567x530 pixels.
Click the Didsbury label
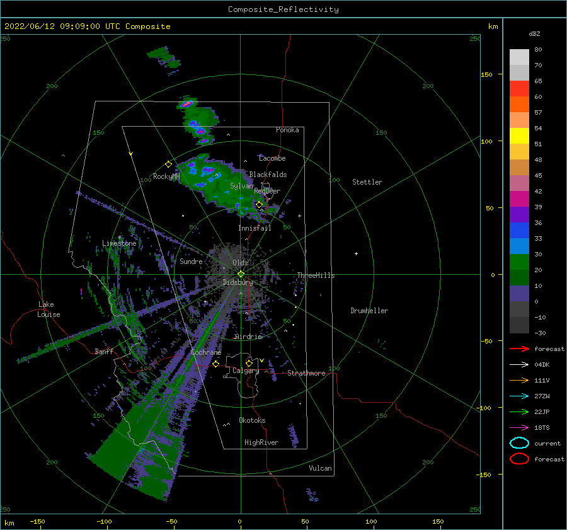click(238, 282)
